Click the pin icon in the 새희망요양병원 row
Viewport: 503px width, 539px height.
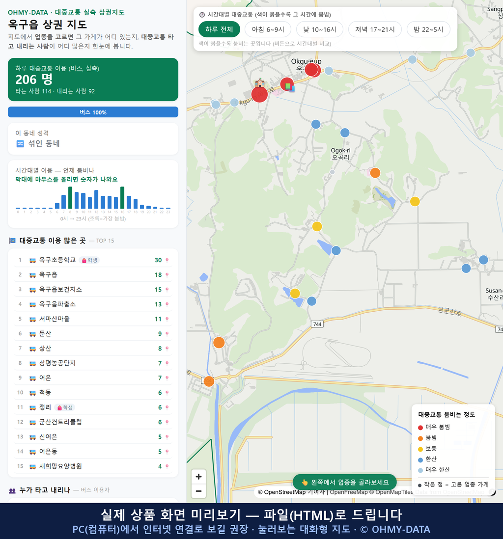(167, 466)
